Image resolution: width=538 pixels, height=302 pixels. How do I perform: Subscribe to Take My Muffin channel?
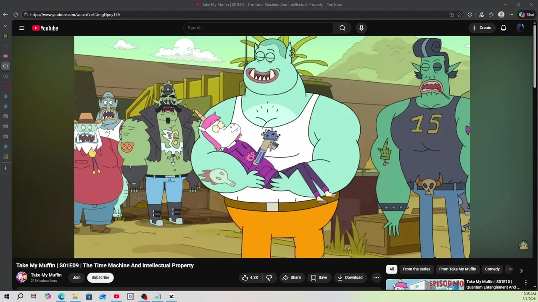click(x=100, y=277)
